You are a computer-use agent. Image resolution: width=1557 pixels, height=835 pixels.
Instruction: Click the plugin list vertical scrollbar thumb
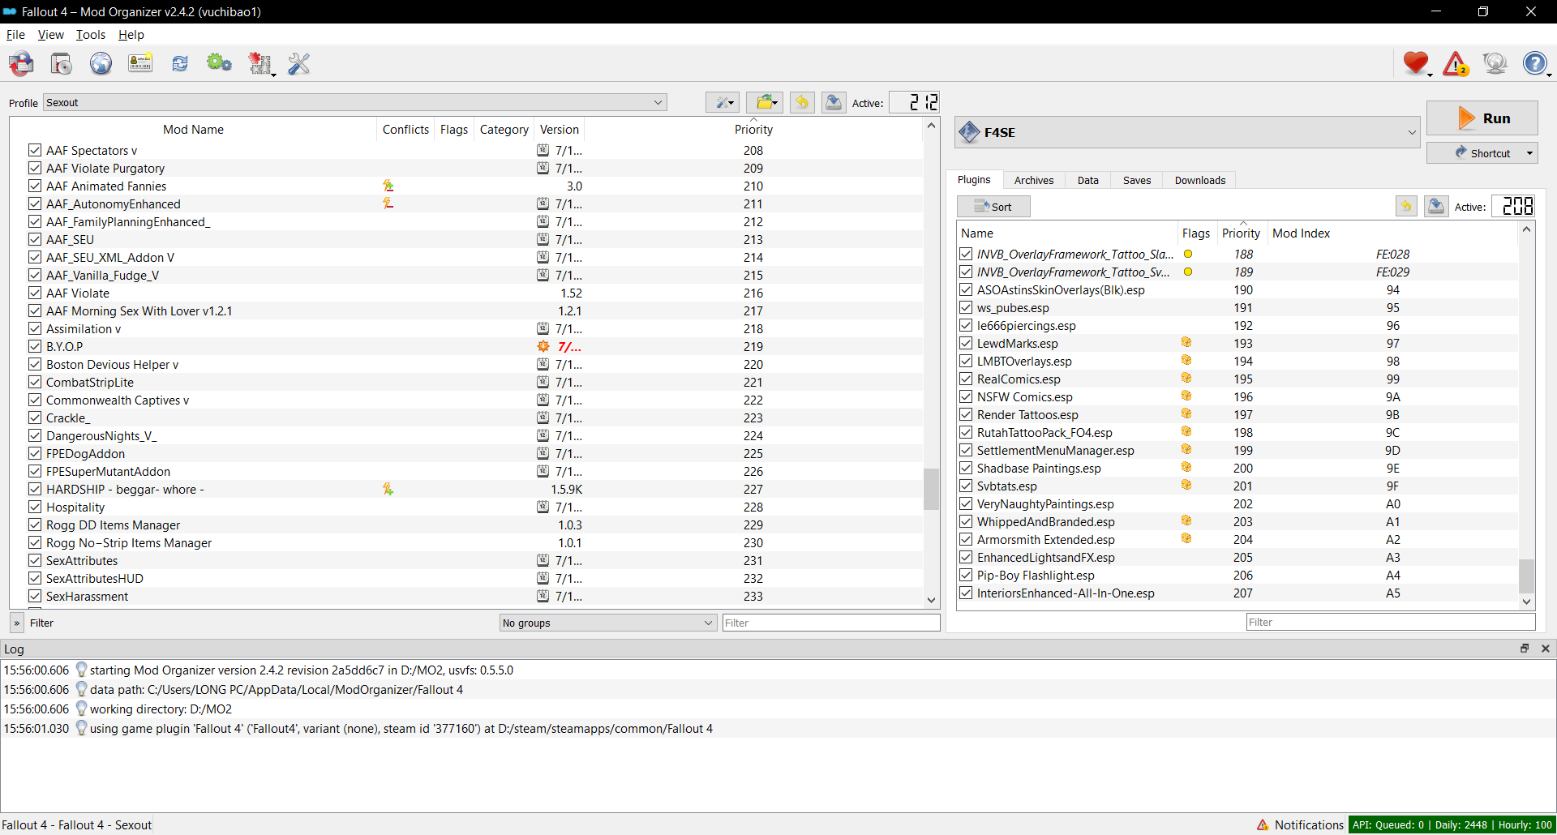(1526, 576)
